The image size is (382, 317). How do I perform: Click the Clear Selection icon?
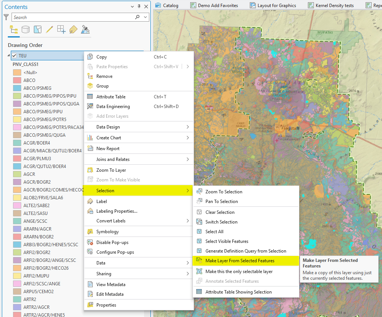coord(199,212)
